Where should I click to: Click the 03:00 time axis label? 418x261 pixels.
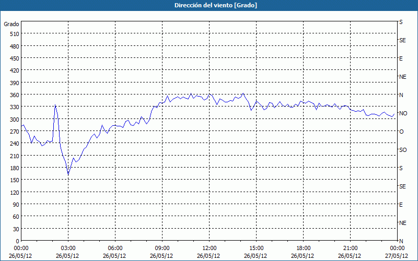pyautogui.click(x=68, y=248)
